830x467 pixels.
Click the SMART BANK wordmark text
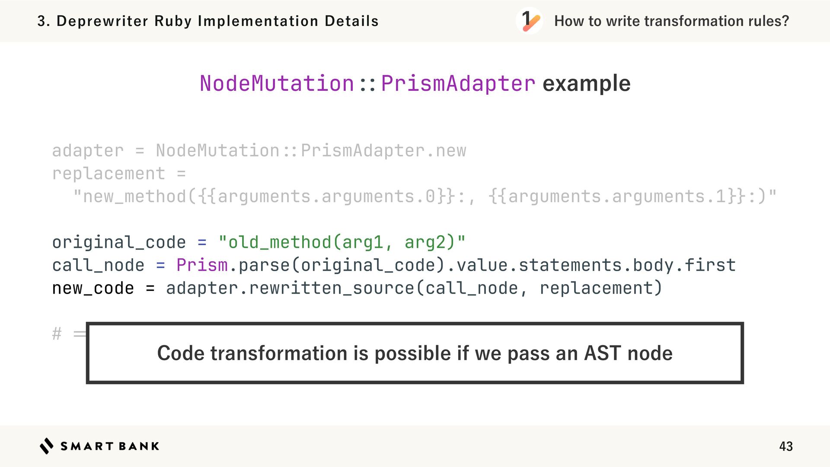tap(110, 446)
